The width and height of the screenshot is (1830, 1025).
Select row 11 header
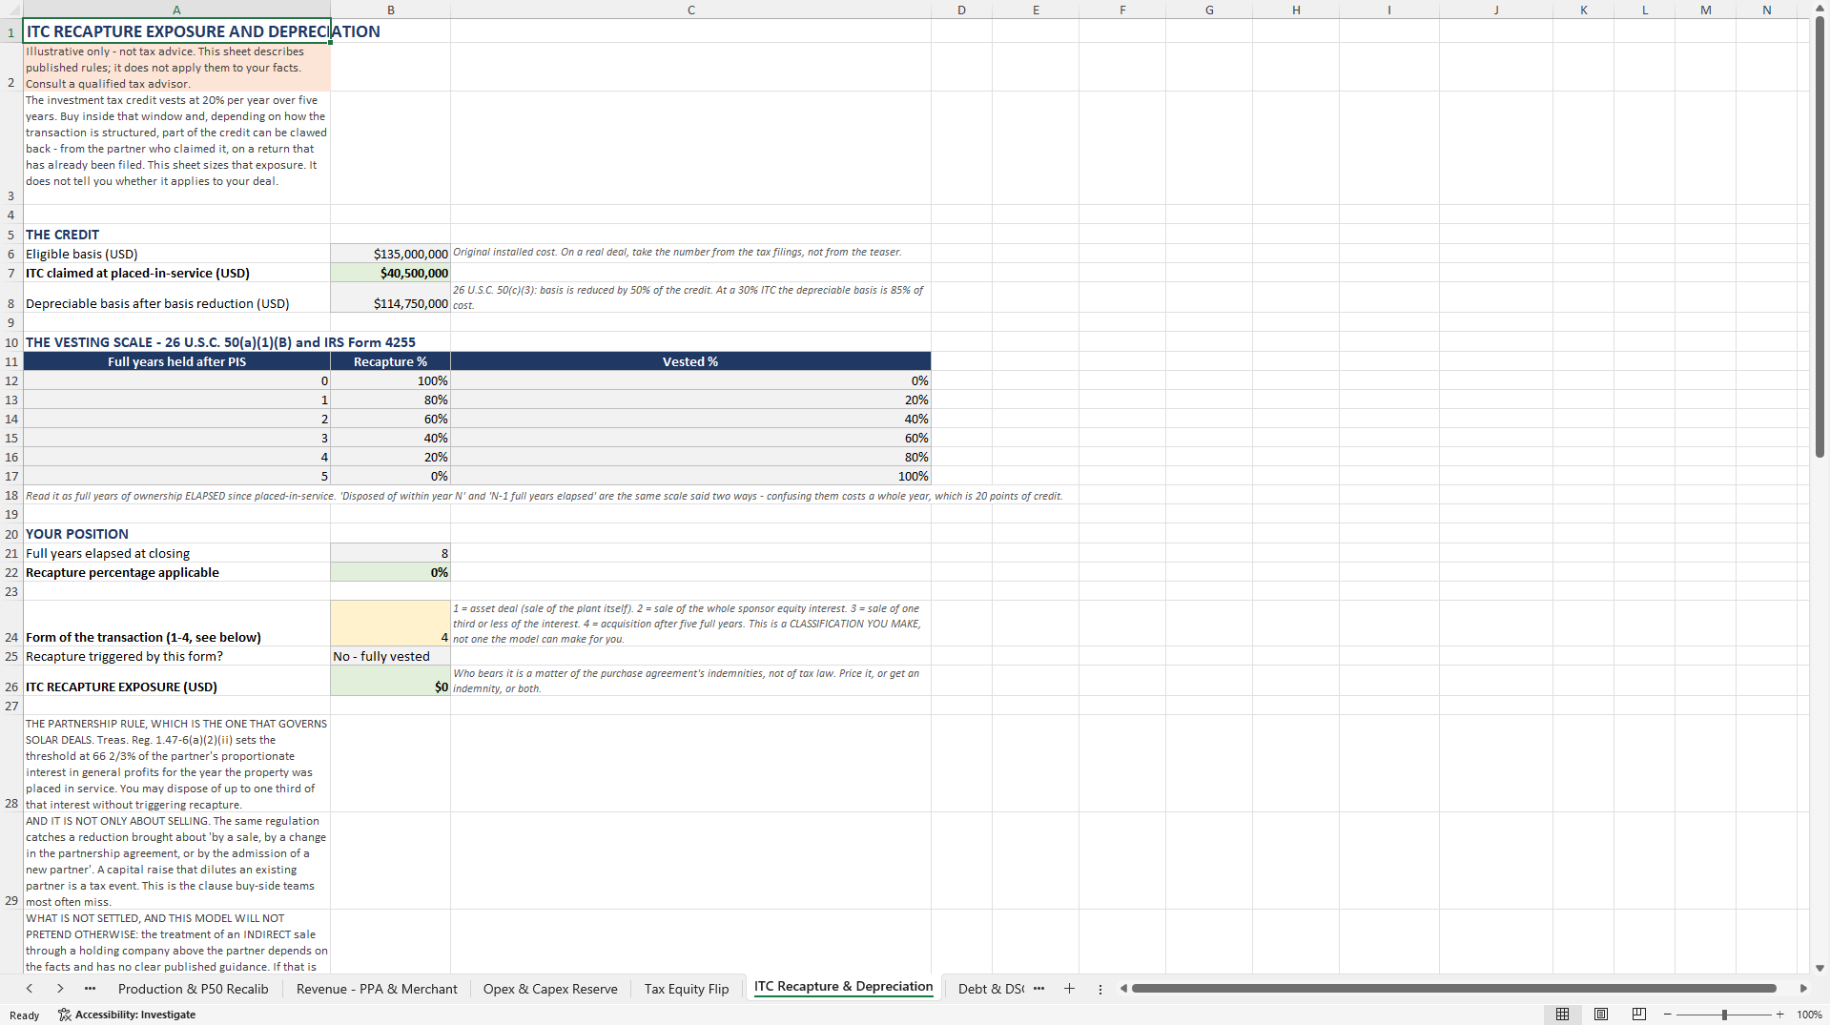(11, 361)
